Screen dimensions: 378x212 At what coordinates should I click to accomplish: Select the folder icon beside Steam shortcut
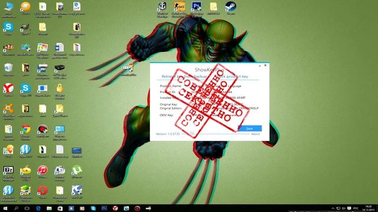click(214, 8)
